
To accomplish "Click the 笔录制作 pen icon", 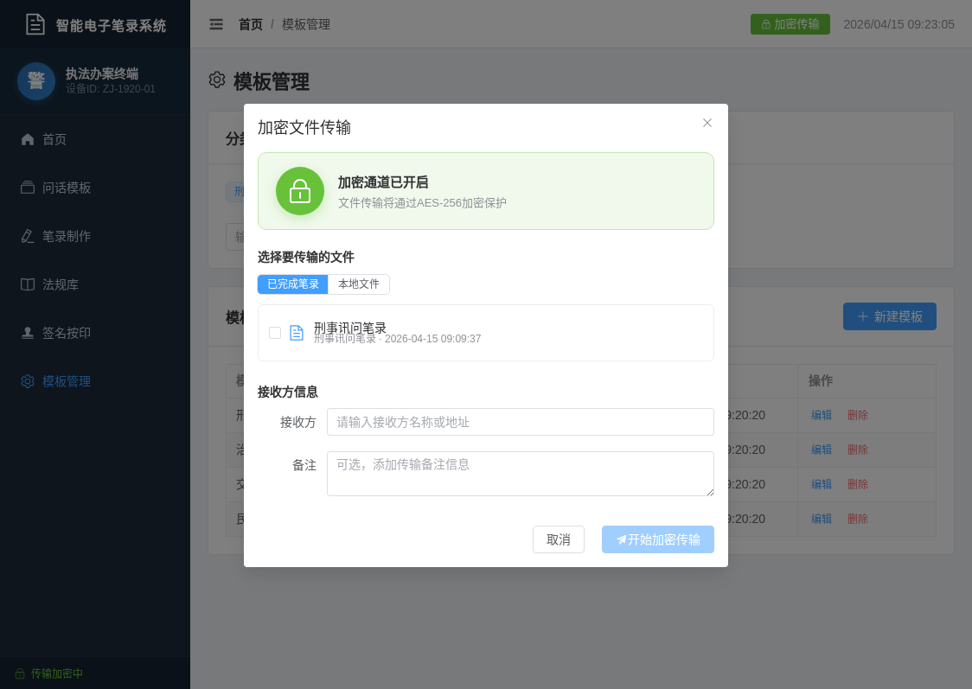I will point(28,236).
